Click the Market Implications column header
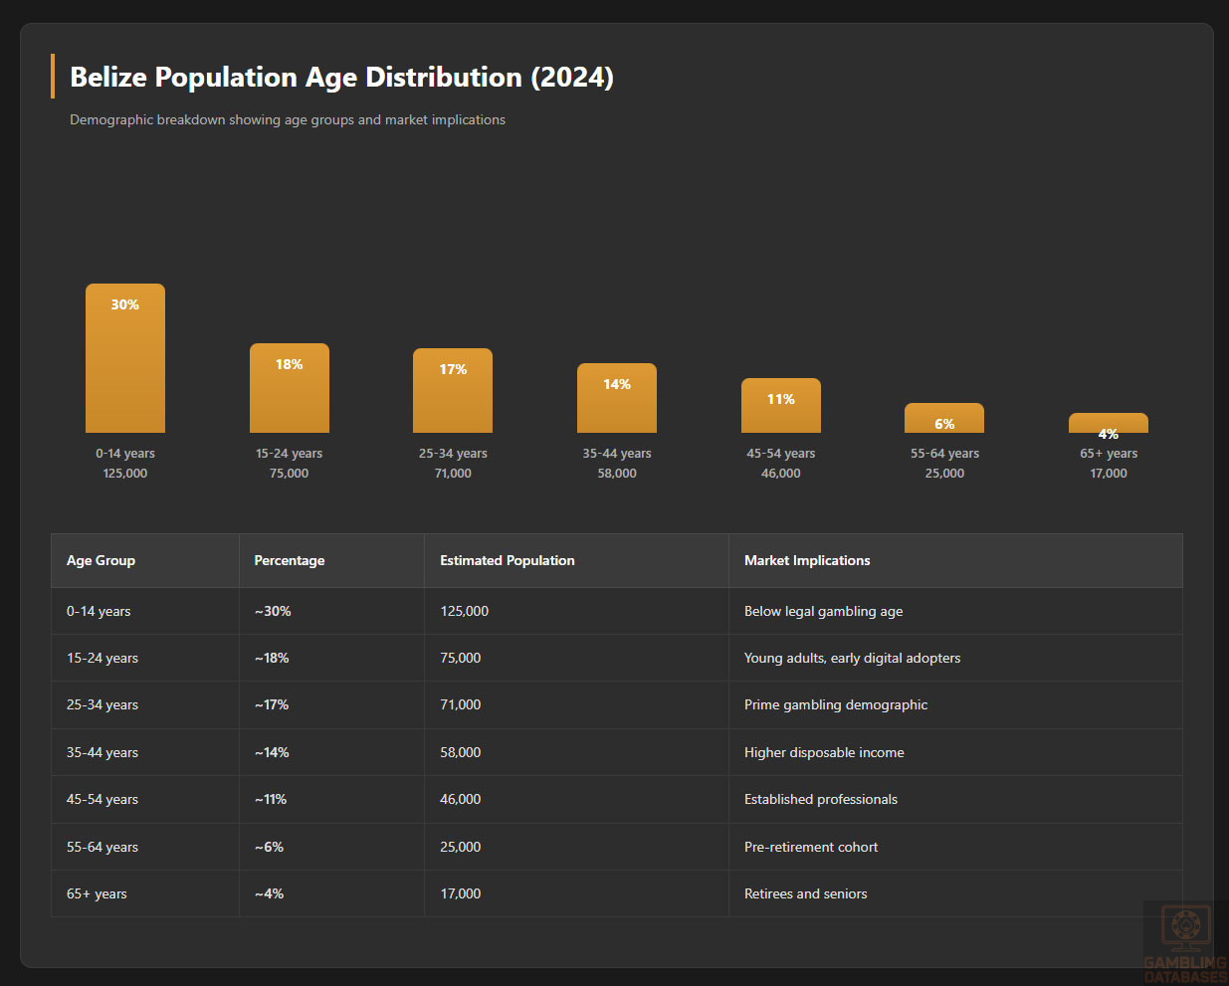 (x=807, y=560)
